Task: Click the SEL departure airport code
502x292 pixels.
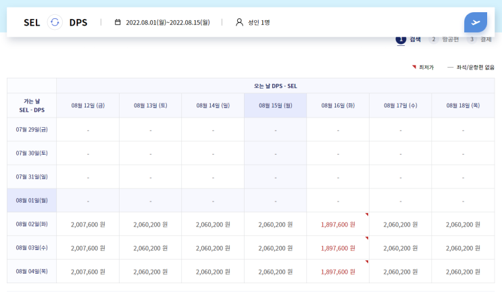Action: [x=32, y=22]
